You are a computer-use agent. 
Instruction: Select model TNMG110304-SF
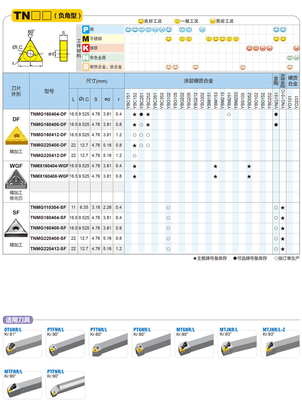click(48, 207)
